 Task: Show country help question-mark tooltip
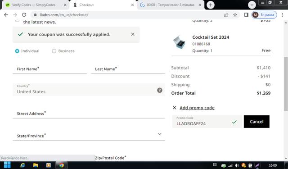click(x=160, y=90)
